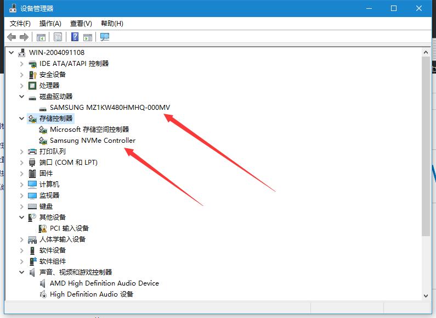
Task: Click the IDE ATA/ATAPI controller icon
Action: (32, 64)
